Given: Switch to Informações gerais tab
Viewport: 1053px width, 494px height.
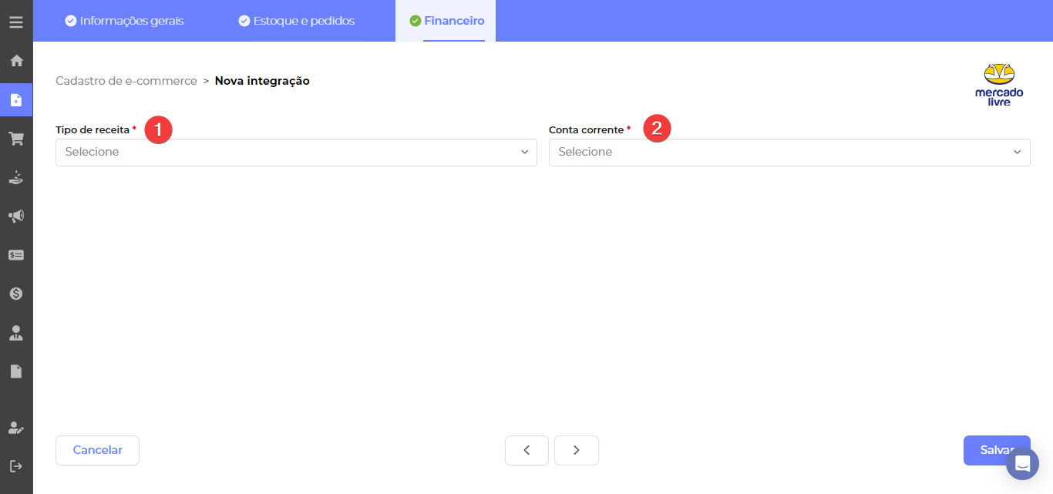Looking at the screenshot, I should 124,21.
